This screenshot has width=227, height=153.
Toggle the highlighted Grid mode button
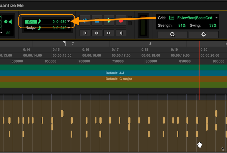(x=31, y=21)
